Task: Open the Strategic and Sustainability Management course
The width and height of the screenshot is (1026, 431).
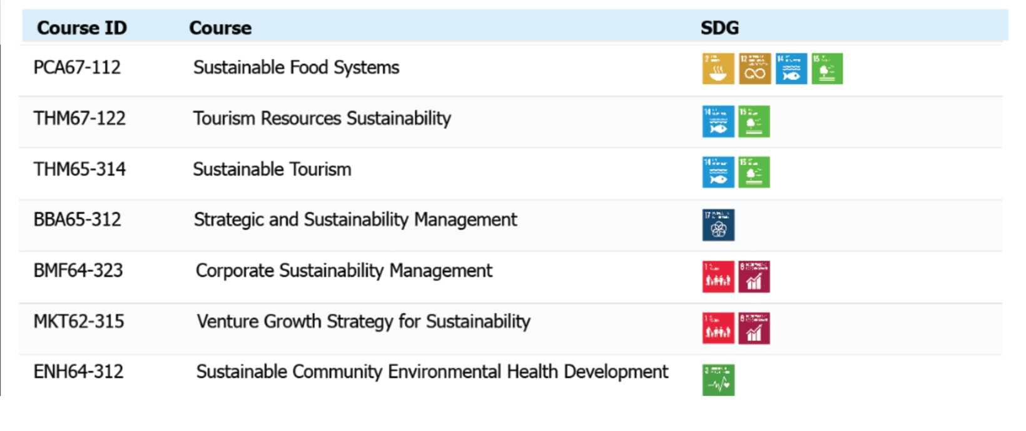Action: [355, 220]
